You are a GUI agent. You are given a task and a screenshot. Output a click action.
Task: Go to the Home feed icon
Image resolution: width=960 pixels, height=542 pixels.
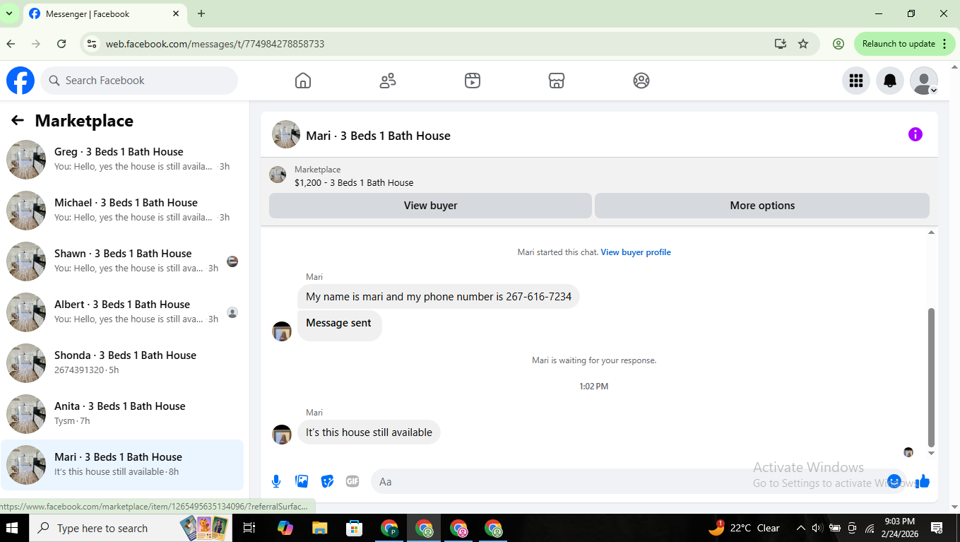point(303,81)
